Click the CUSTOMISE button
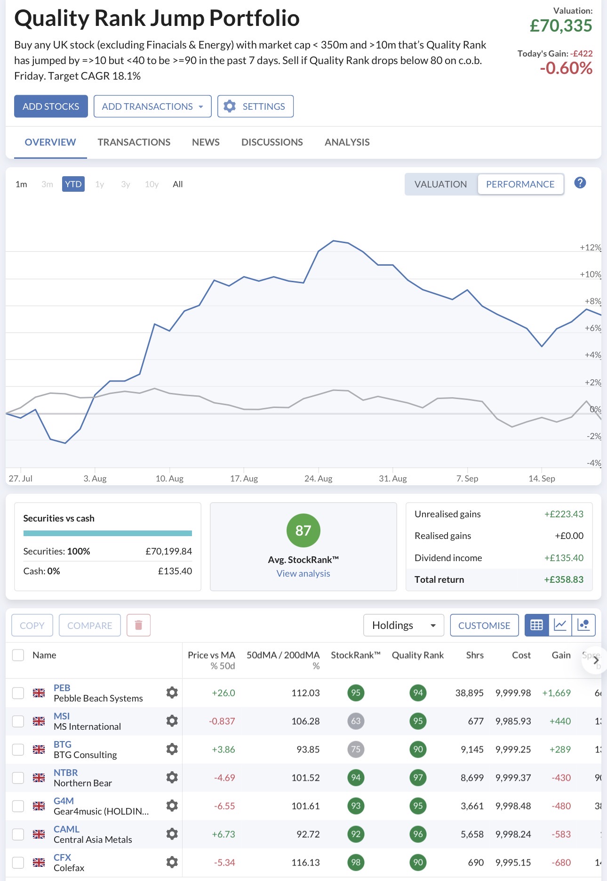The width and height of the screenshot is (607, 881). click(x=484, y=625)
